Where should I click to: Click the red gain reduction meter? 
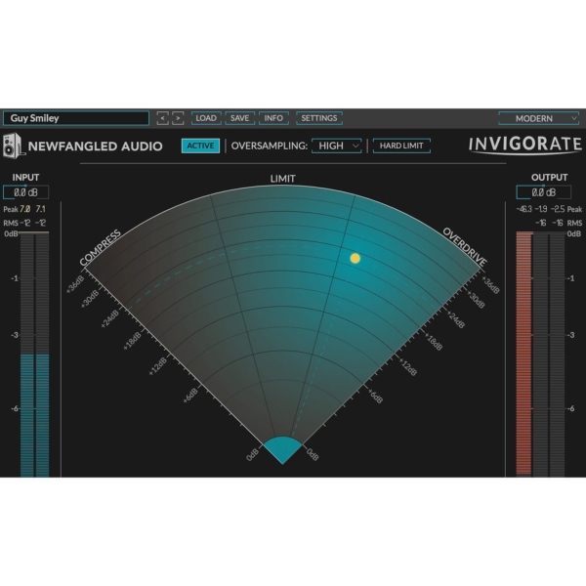click(x=523, y=354)
